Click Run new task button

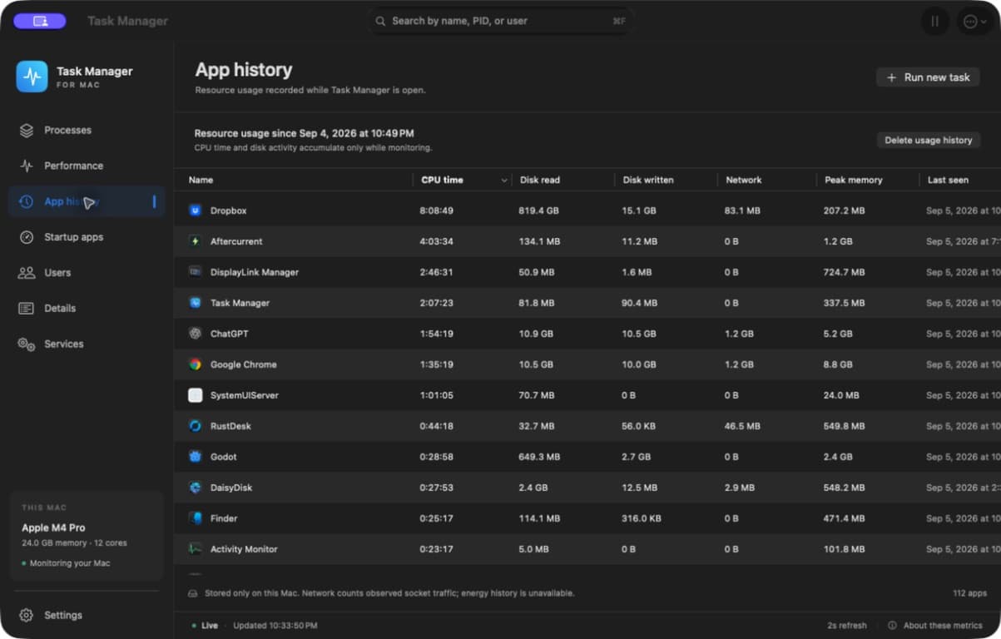pos(928,77)
